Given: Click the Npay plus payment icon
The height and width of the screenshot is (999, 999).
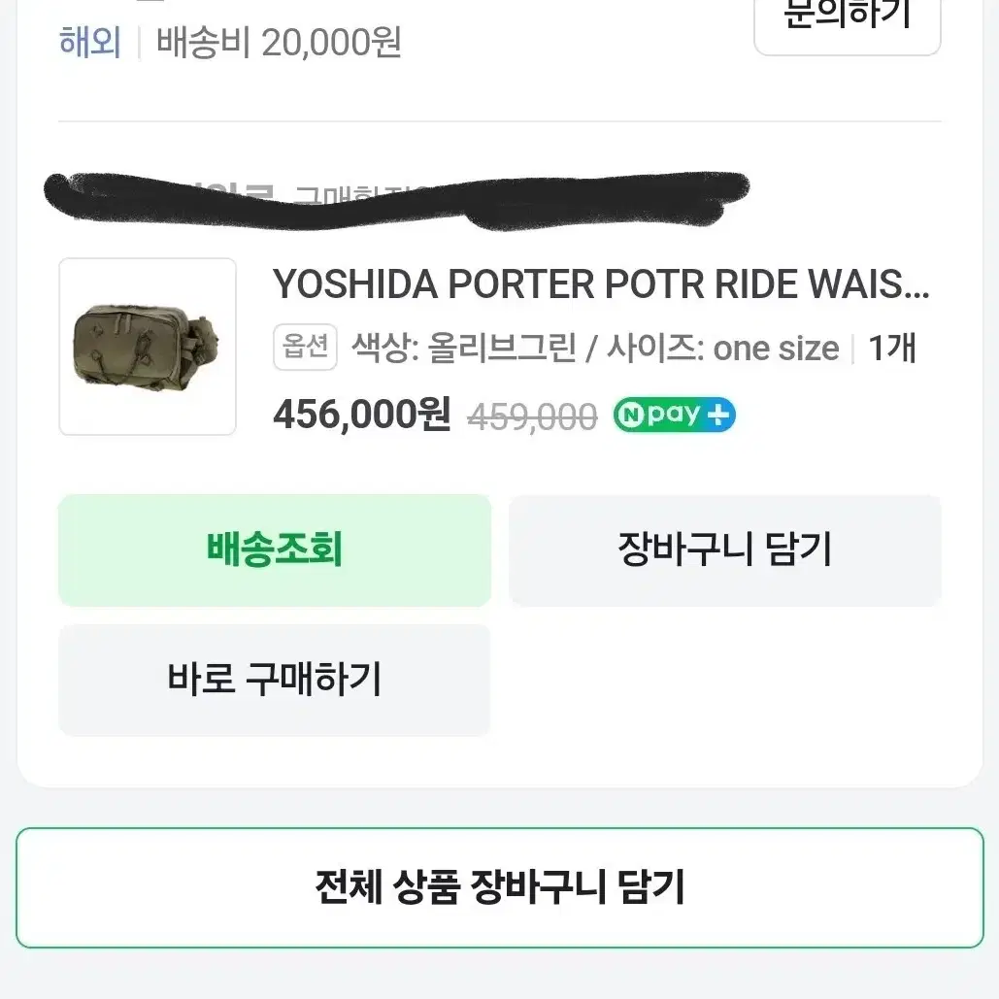Looking at the screenshot, I should pos(674,415).
